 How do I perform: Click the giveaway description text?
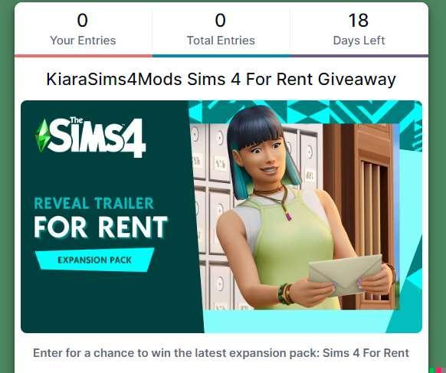[221, 353]
